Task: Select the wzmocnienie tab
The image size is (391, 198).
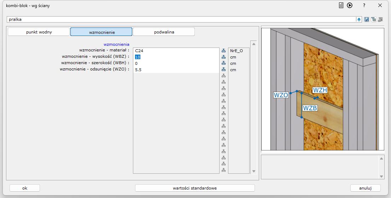Action: (x=101, y=32)
